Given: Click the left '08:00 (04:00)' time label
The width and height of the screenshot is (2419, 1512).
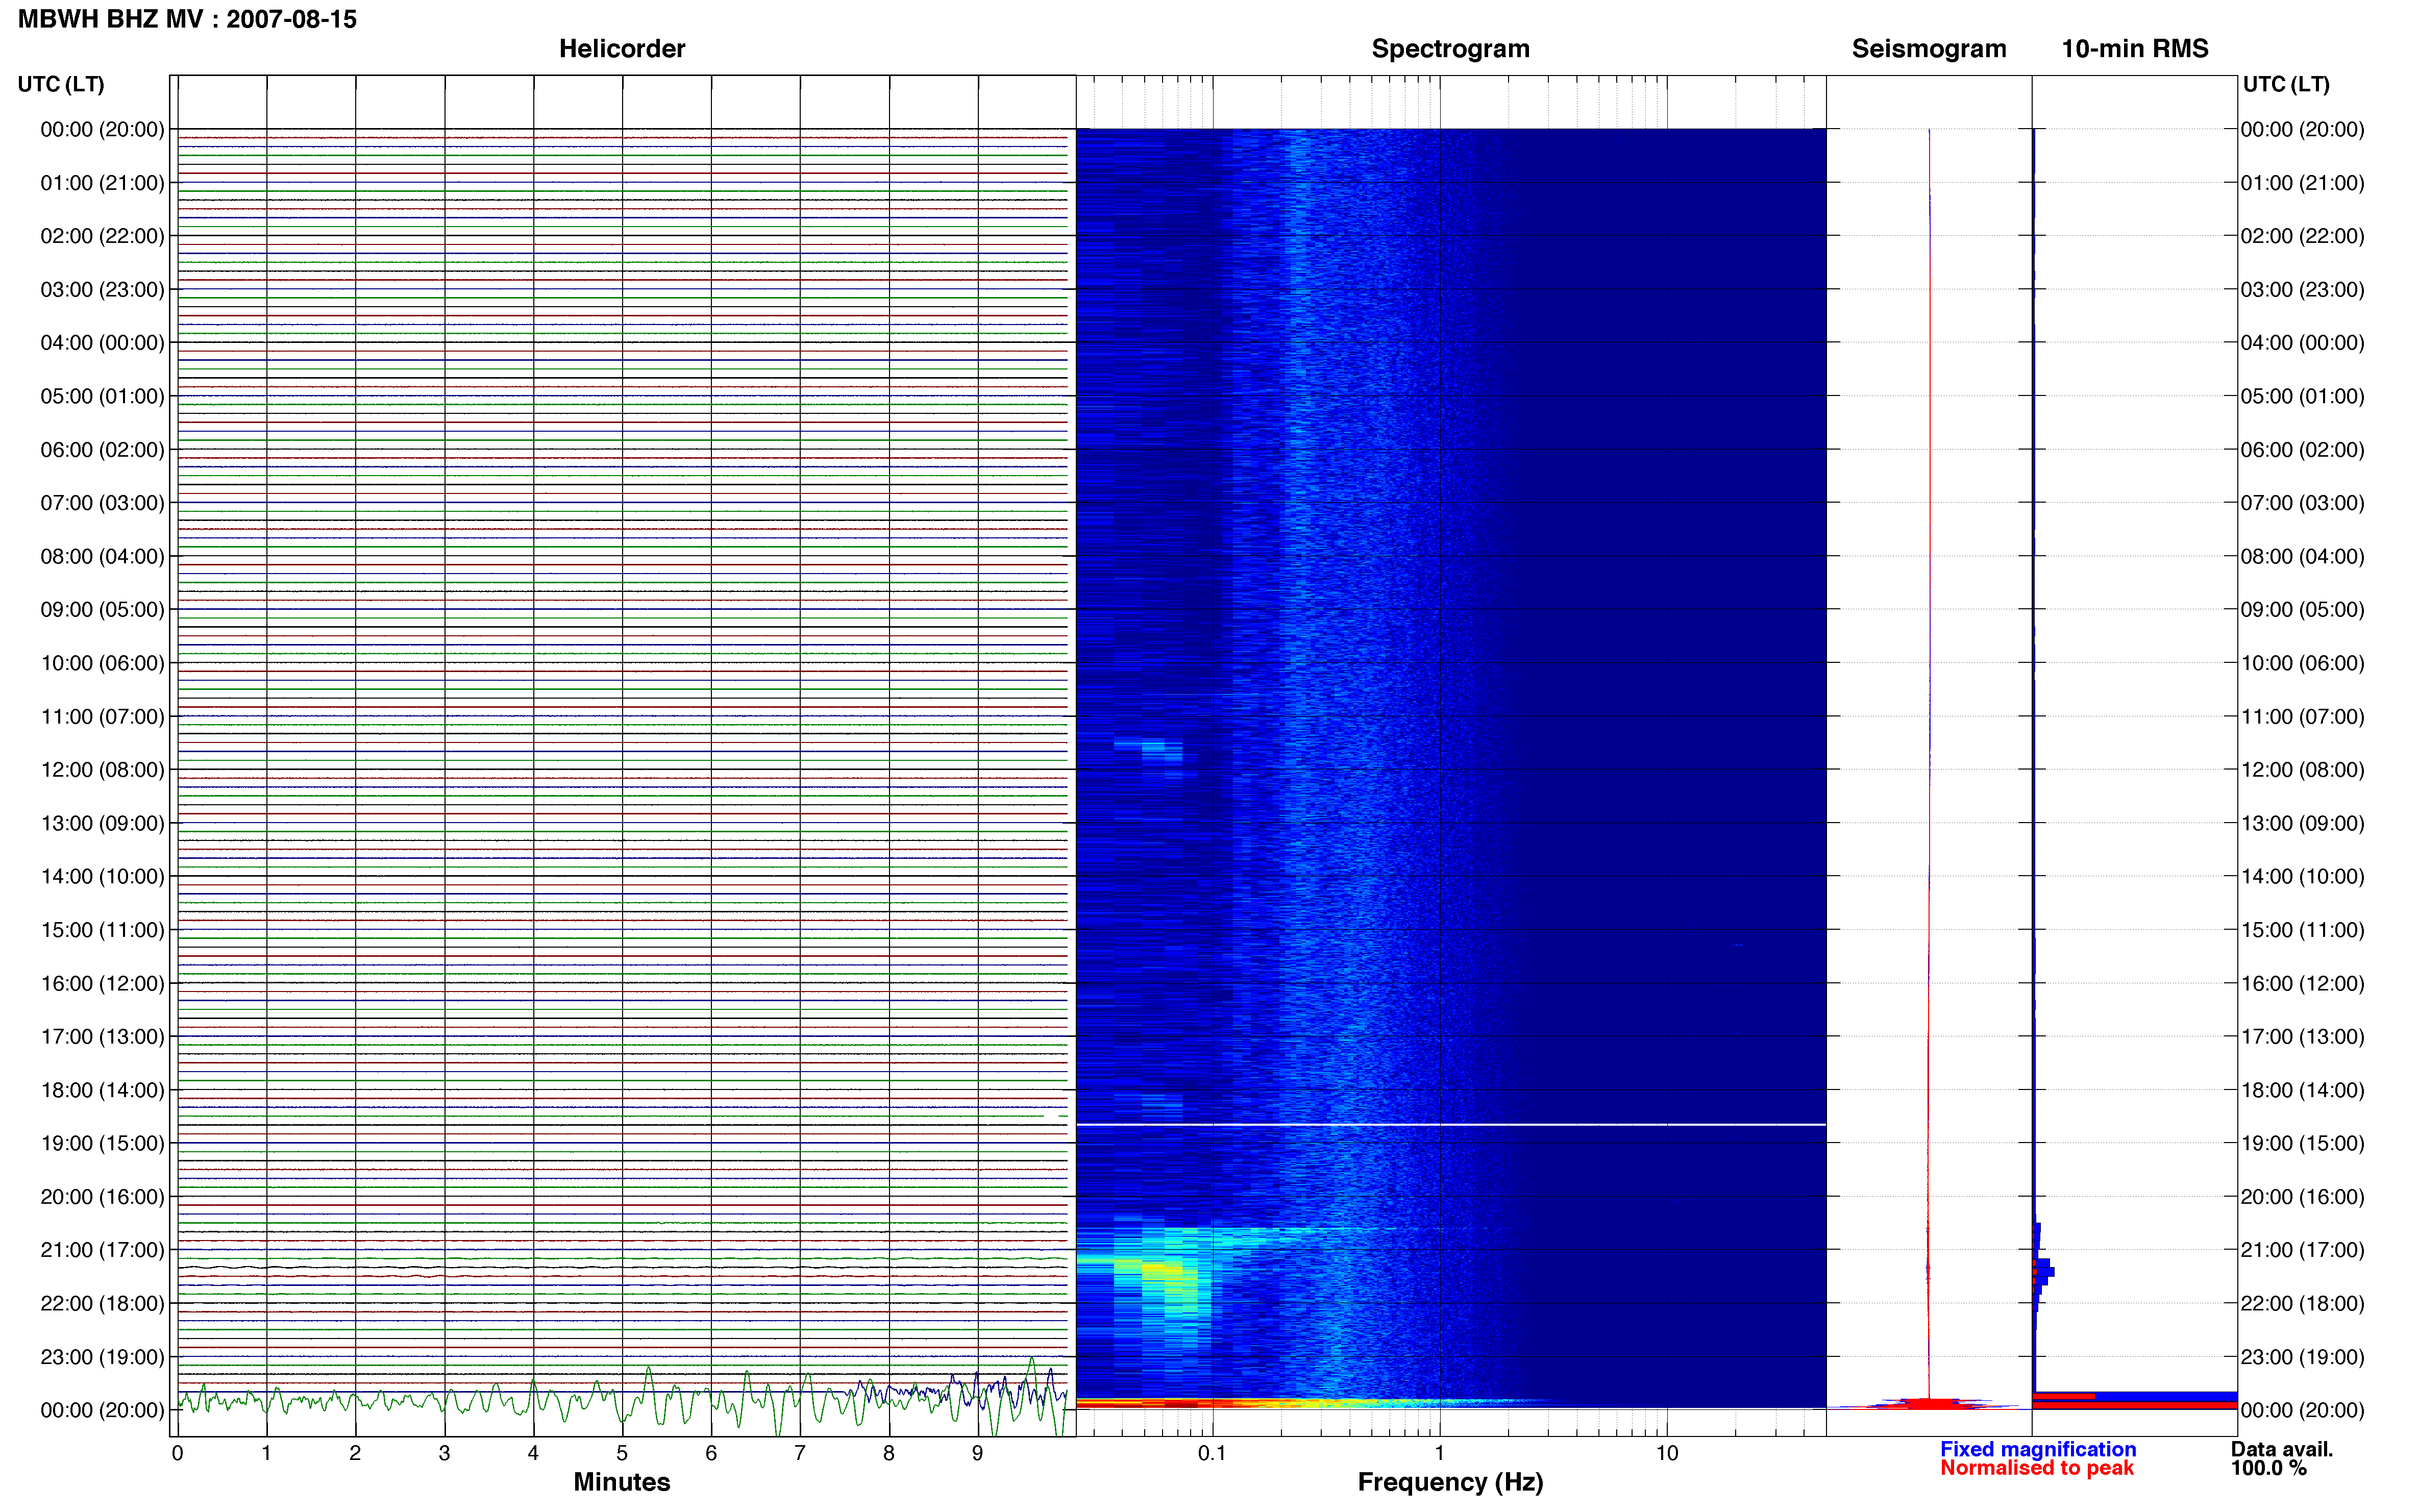Looking at the screenshot, I should coord(102,556).
